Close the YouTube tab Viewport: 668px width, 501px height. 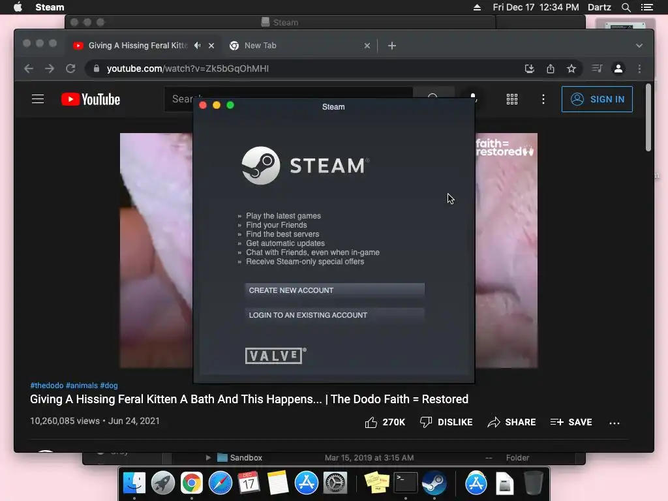tap(211, 46)
